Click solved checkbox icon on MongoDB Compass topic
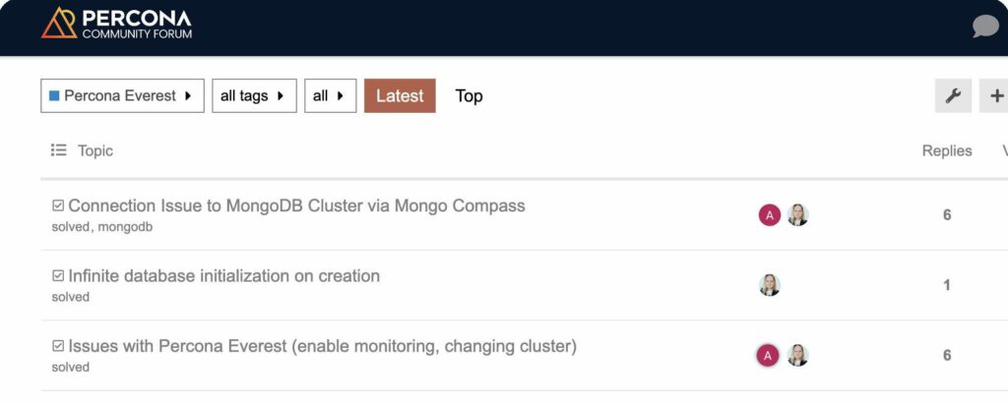 coord(58,206)
